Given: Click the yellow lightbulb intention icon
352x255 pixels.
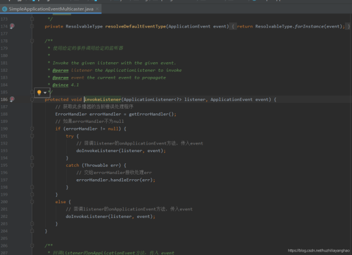Looking at the screenshot, I should 39,92.
